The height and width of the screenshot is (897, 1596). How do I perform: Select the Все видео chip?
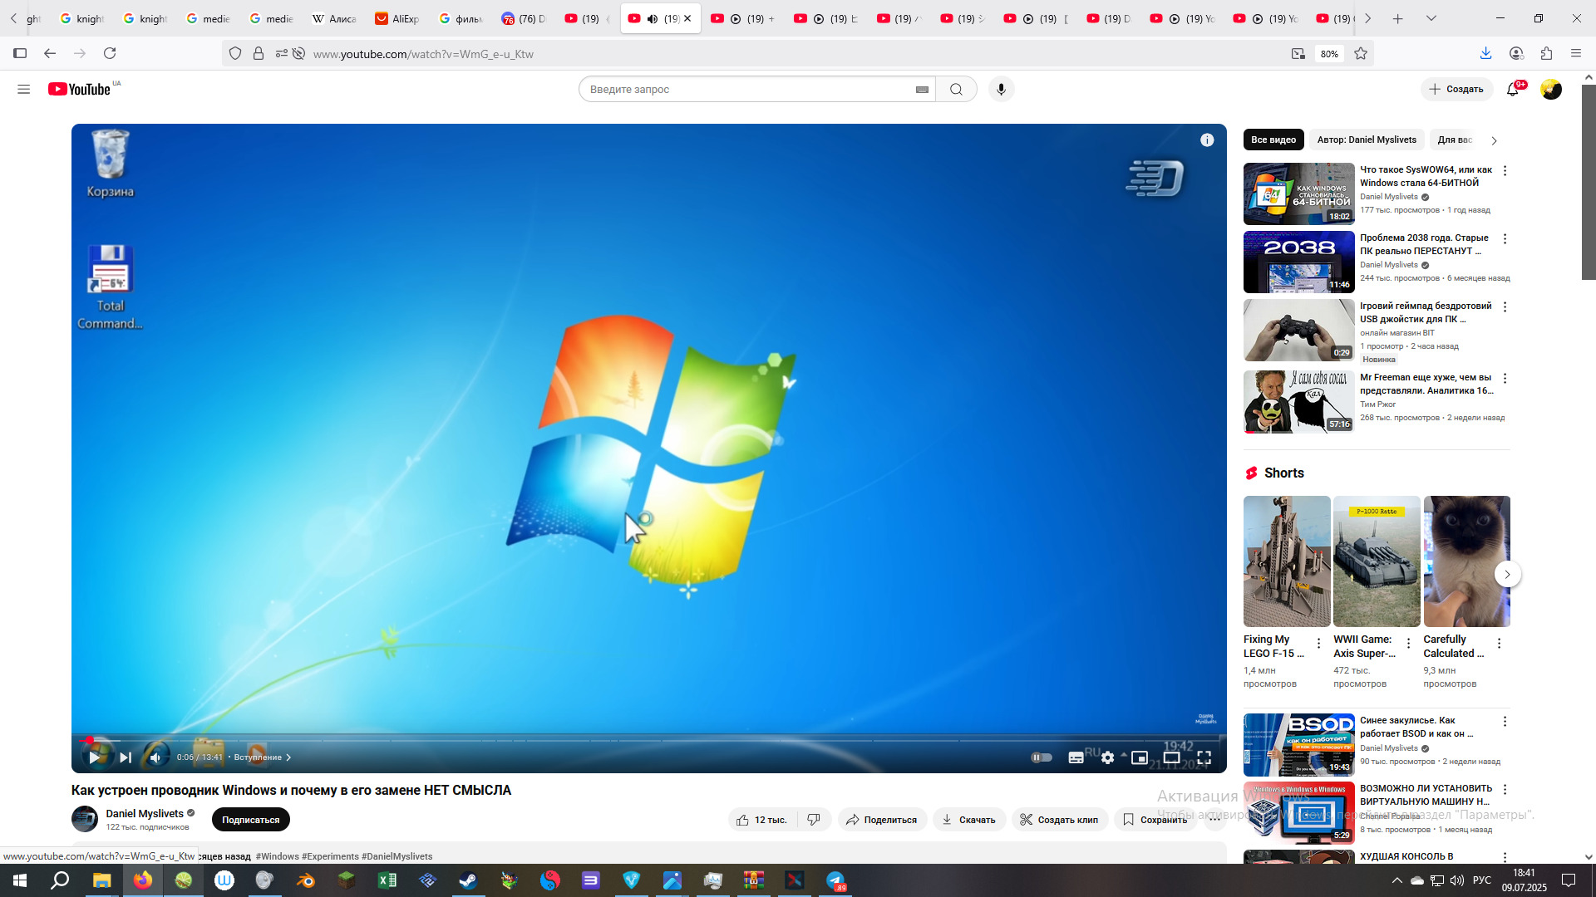(x=1273, y=140)
